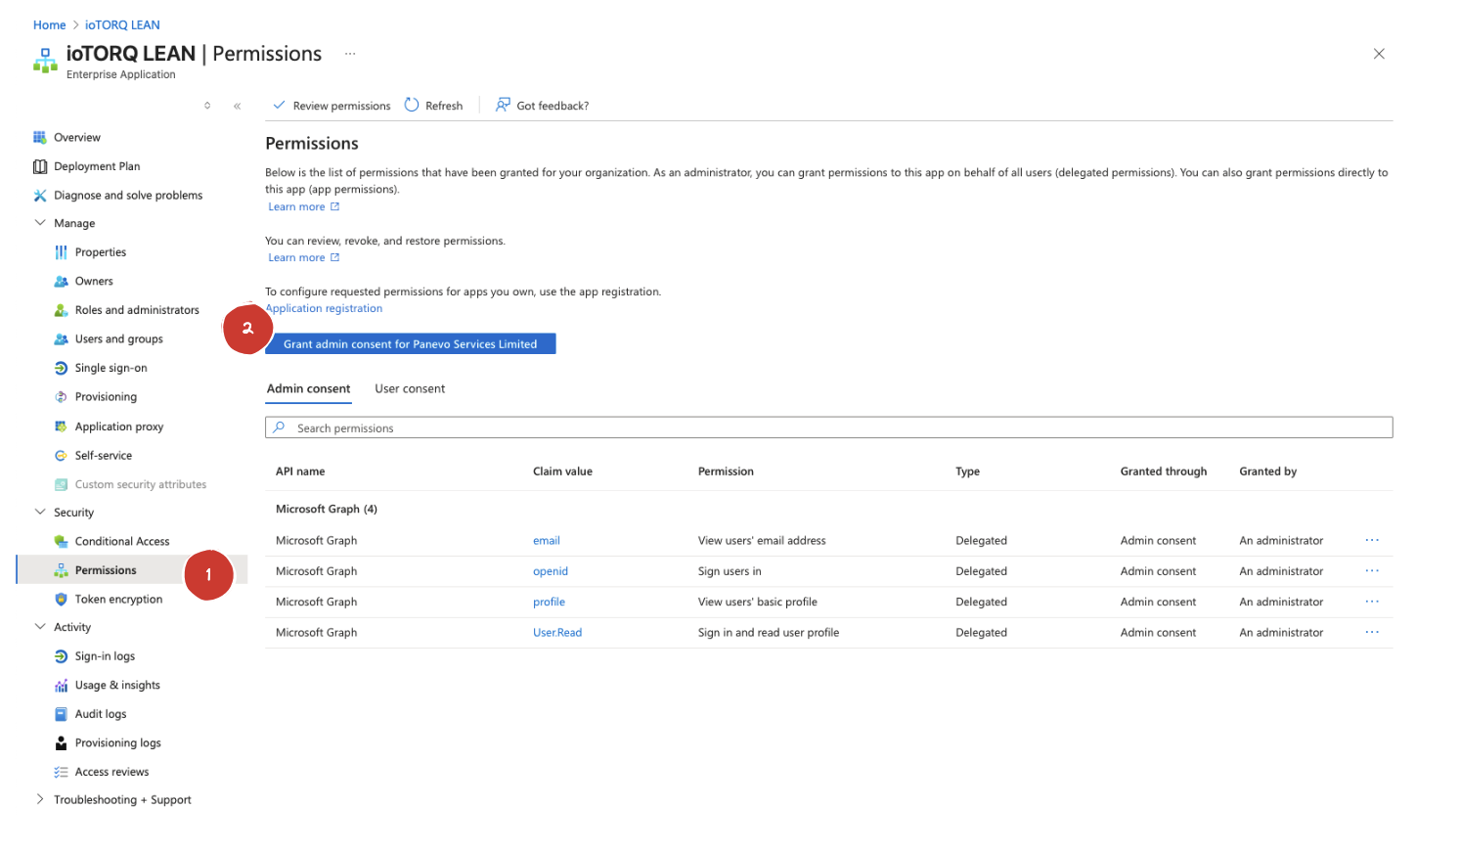Click the Deployment Plan book icon

point(40,166)
